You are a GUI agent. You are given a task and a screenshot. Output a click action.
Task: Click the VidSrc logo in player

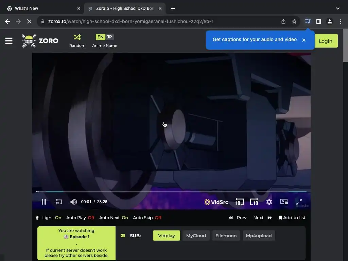[x=216, y=202]
